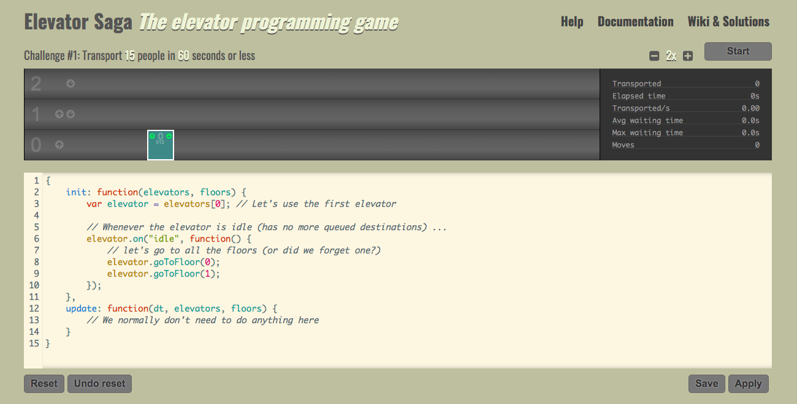Image resolution: width=797 pixels, height=404 pixels.
Task: Apply the code with the Apply button
Action: tap(748, 384)
